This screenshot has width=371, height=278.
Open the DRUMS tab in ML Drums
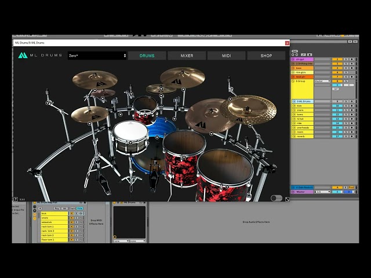(x=147, y=56)
